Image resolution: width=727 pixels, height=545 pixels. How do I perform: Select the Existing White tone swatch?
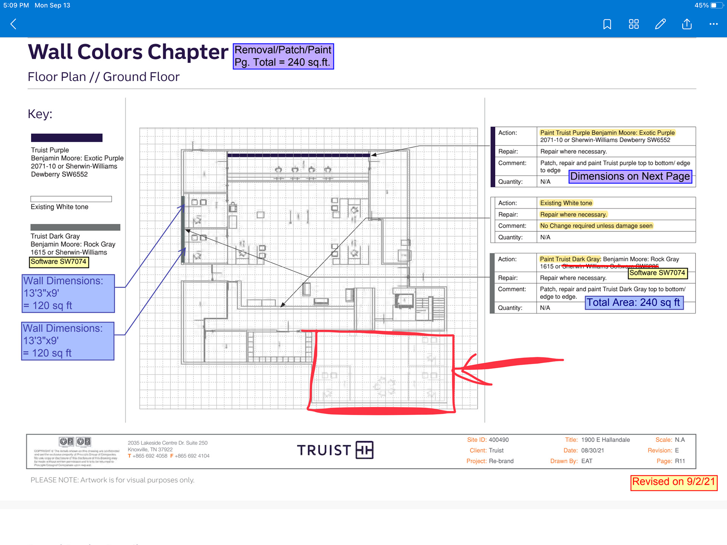tap(71, 199)
